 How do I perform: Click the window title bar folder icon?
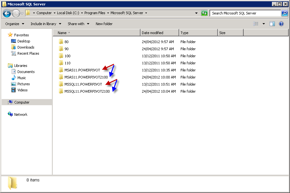[4, 4]
